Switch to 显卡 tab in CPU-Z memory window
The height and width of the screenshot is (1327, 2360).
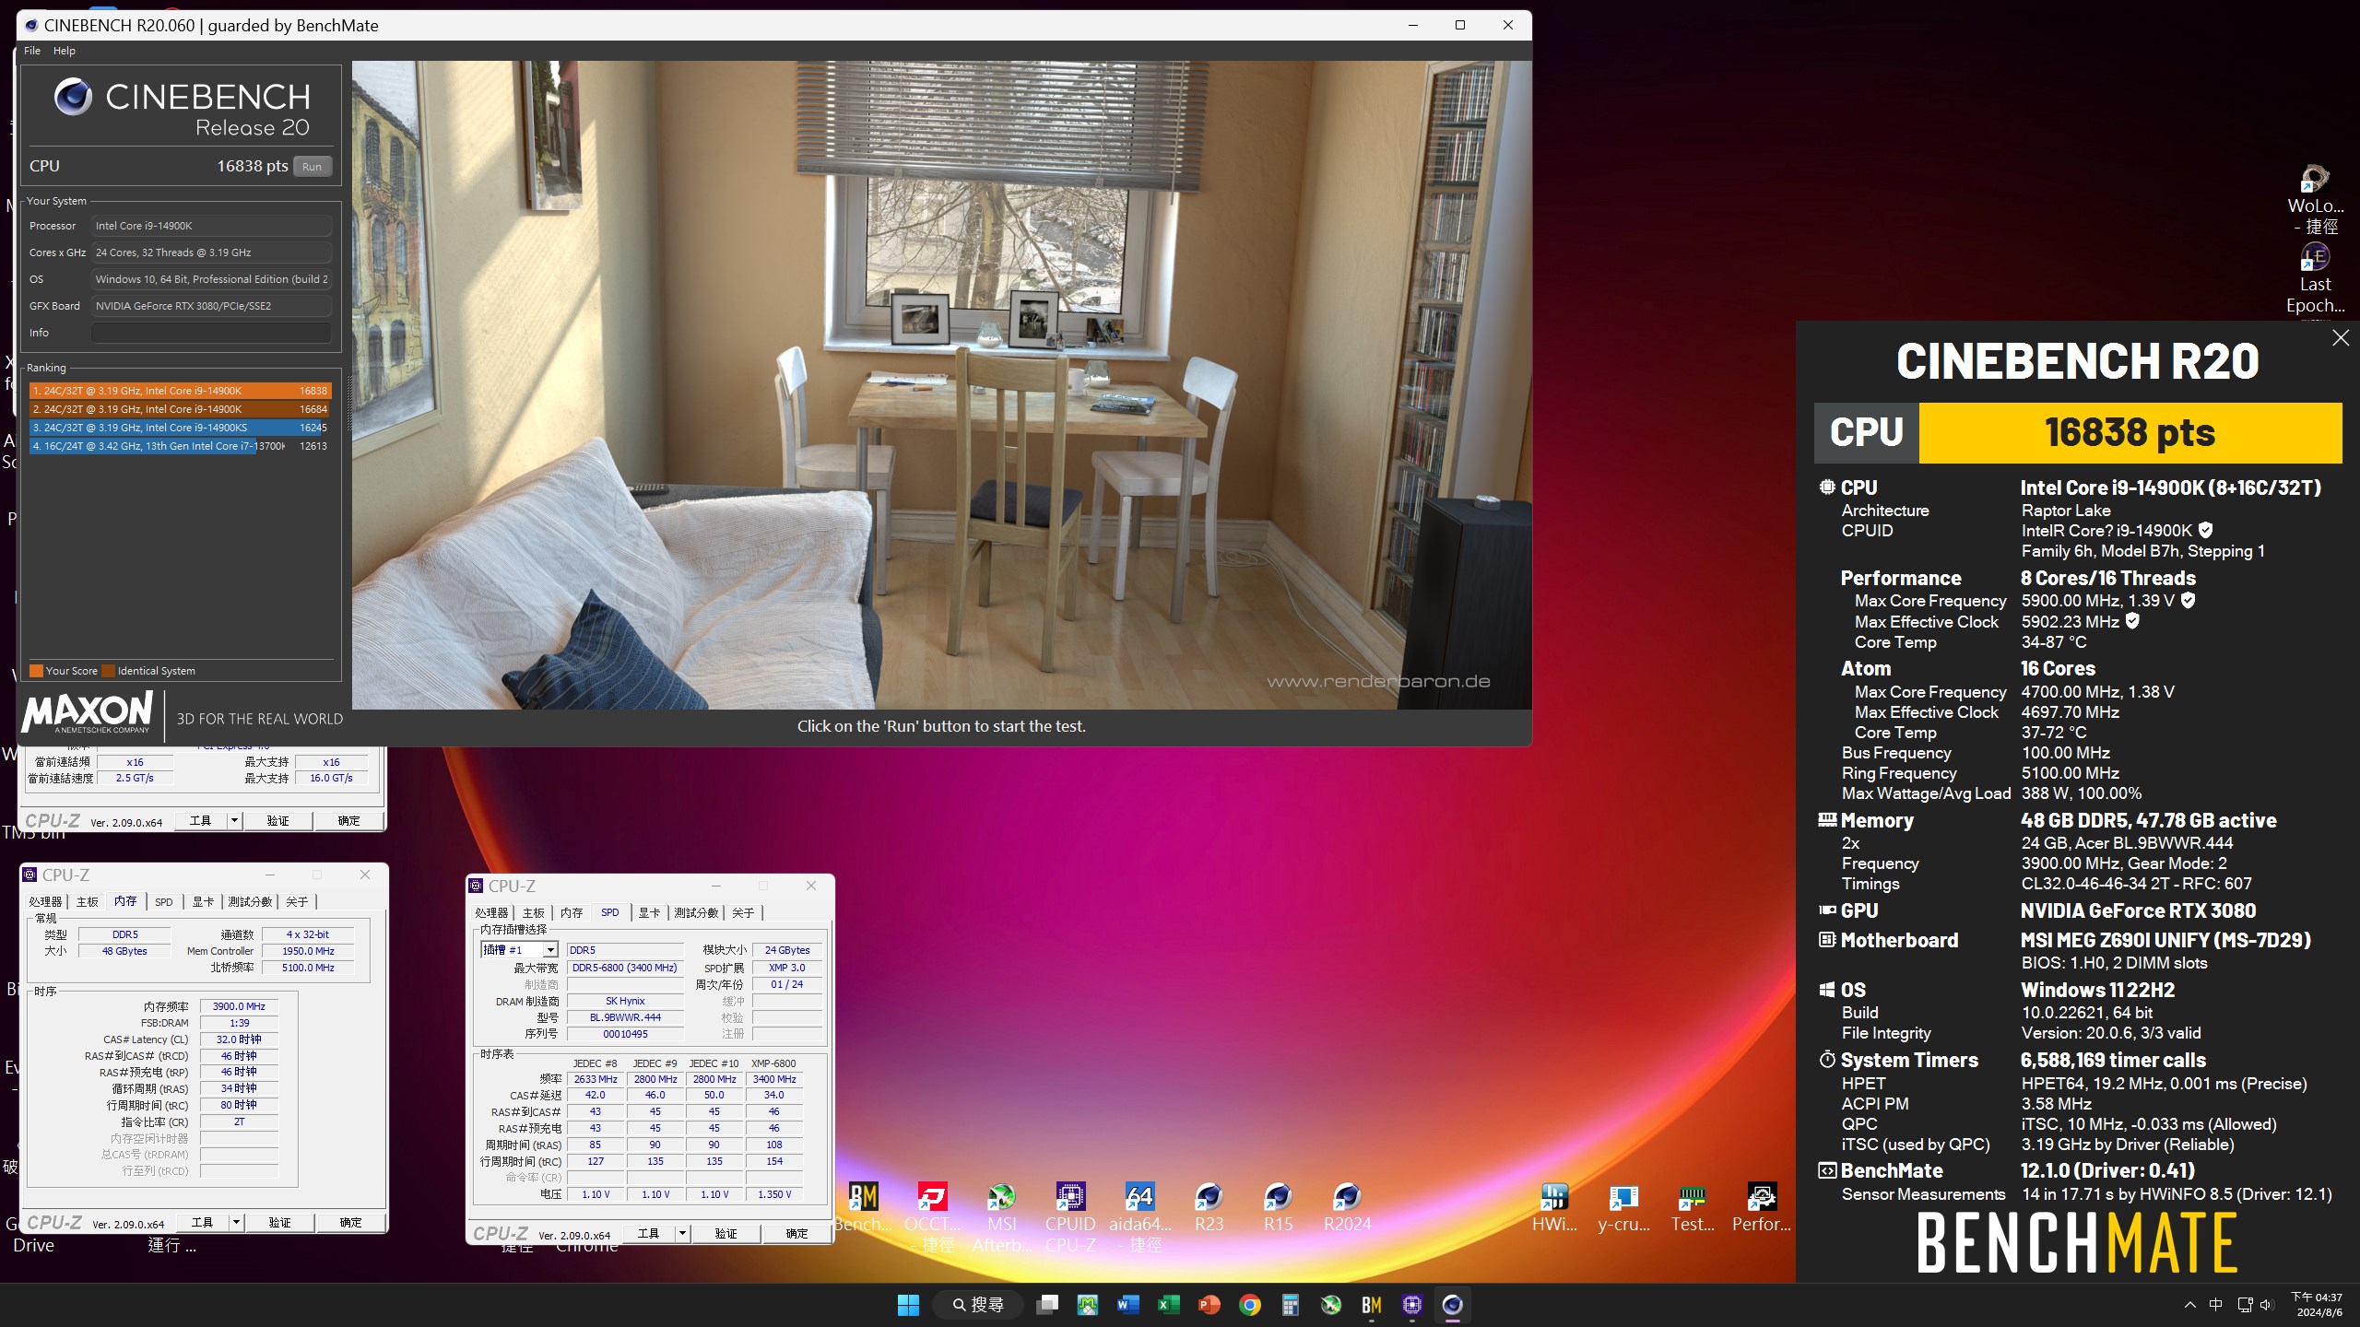click(x=203, y=901)
